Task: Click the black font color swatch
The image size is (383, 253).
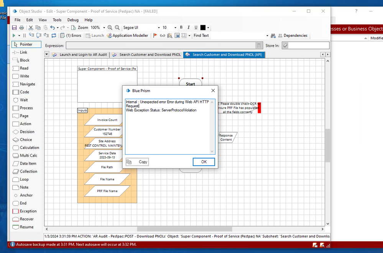Action: [203, 28]
